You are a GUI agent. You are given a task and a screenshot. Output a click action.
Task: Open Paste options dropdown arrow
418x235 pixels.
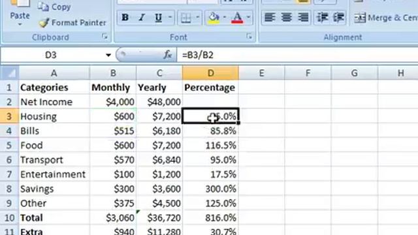20,25
